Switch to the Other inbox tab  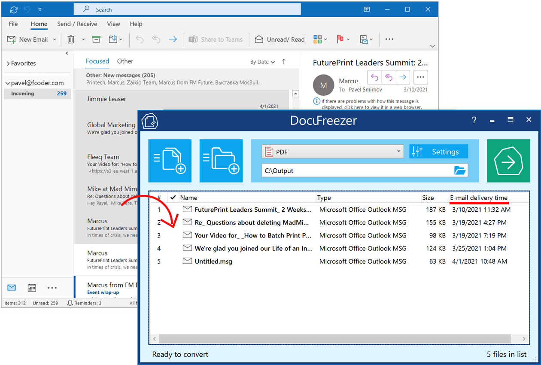pos(125,61)
